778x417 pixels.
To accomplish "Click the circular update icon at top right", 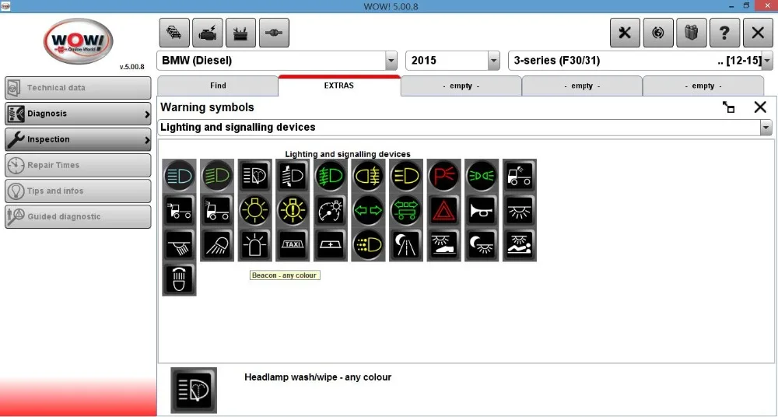I will [658, 33].
